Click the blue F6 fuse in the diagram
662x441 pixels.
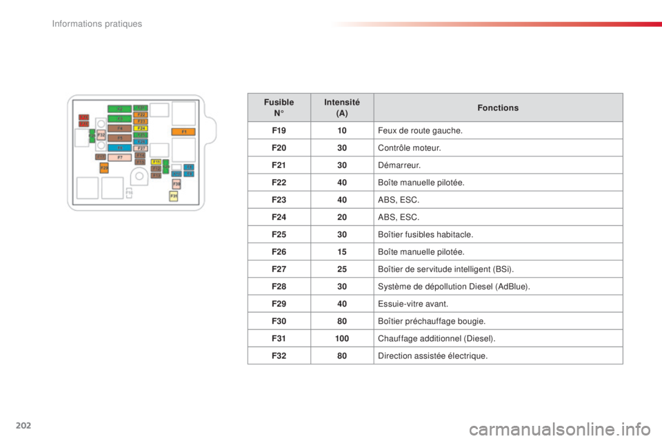click(x=119, y=147)
